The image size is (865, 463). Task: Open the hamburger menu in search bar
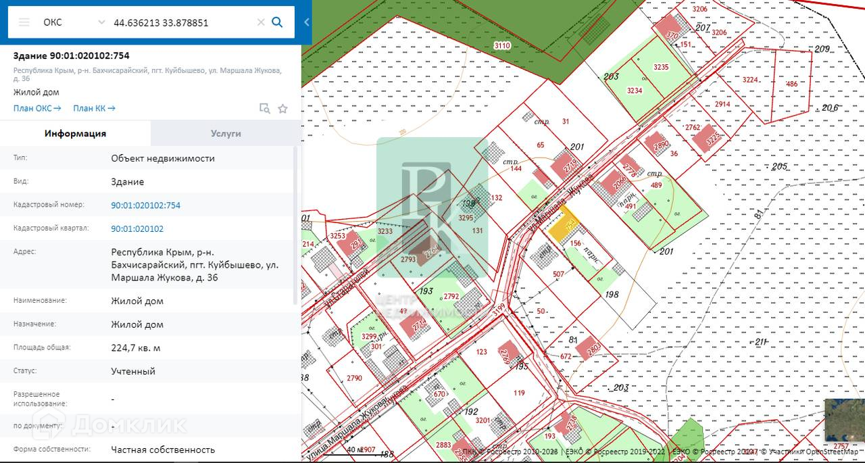[24, 22]
